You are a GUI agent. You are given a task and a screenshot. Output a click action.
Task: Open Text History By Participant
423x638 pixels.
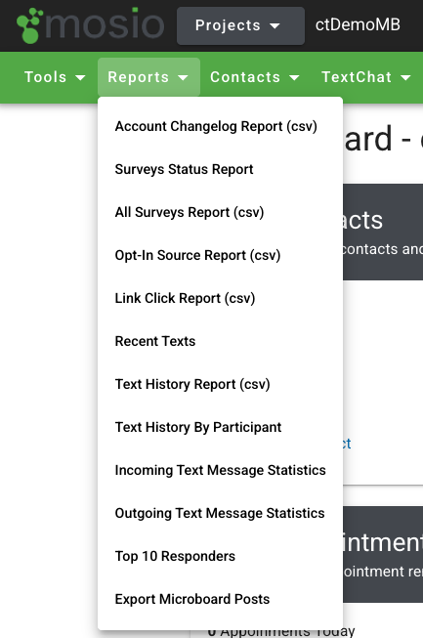[x=220, y=427]
